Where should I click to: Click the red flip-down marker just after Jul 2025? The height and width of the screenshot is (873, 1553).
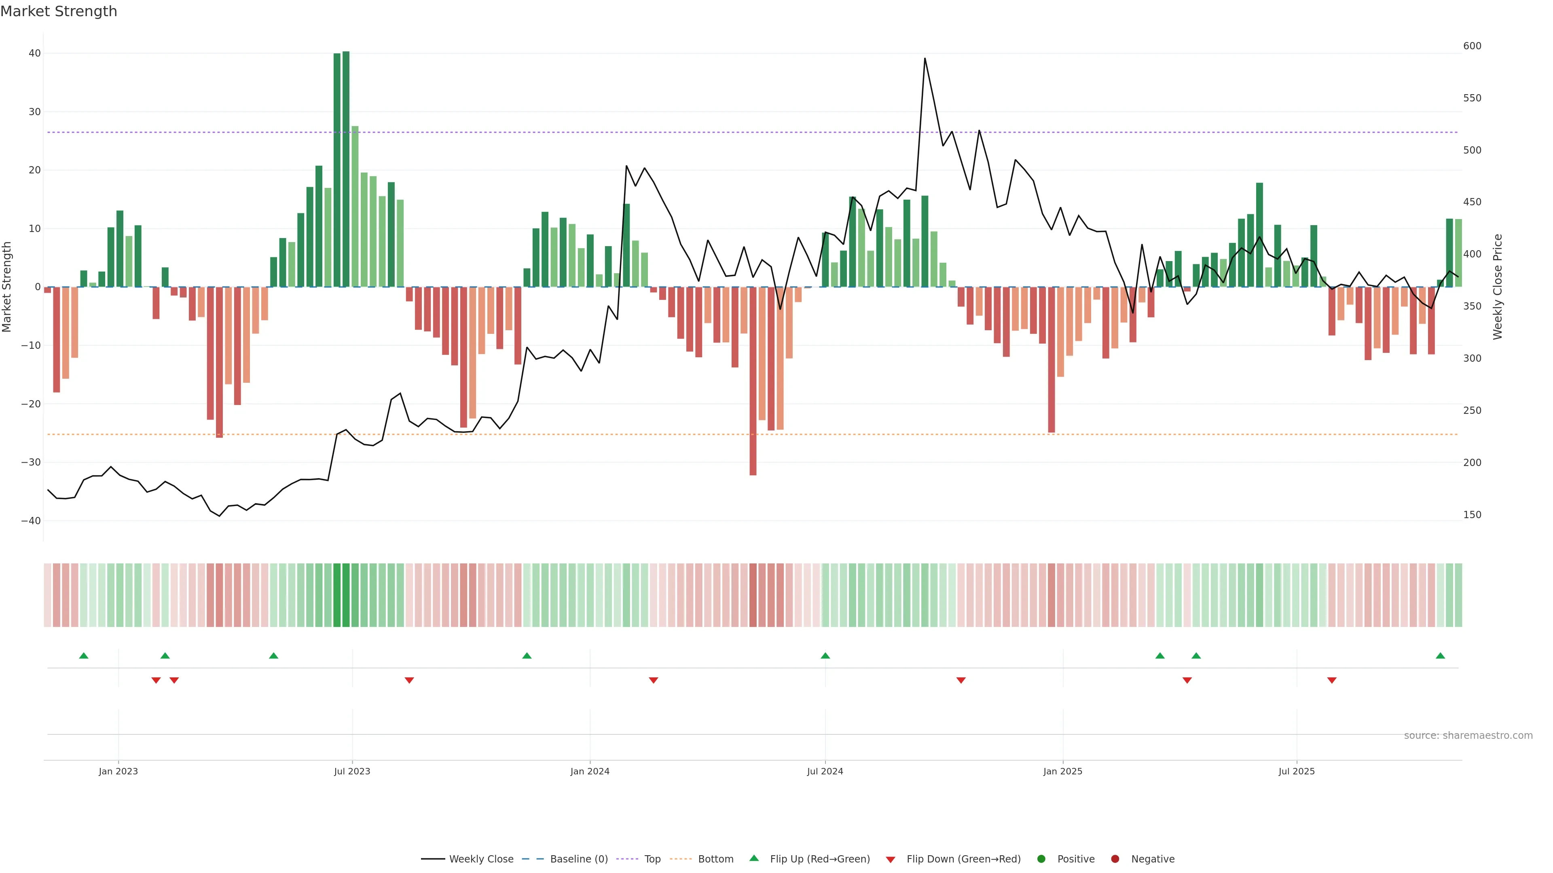1332,680
